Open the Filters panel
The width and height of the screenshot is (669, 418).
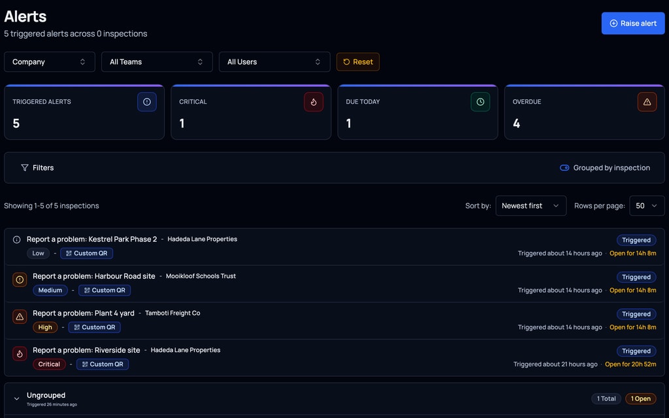[37, 168]
